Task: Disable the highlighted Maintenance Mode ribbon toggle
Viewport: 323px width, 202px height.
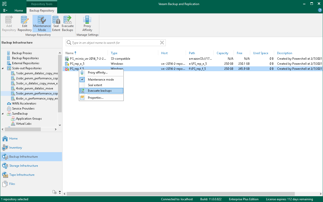Action: coord(42,23)
